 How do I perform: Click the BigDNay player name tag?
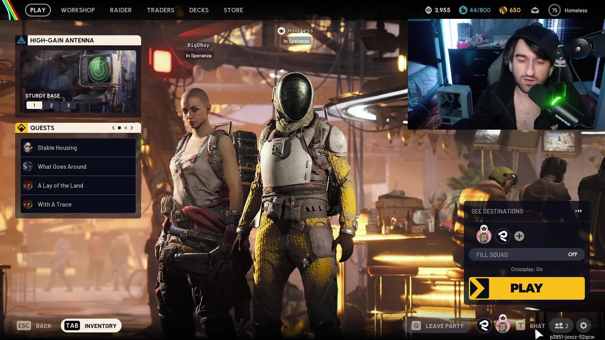tap(199, 45)
